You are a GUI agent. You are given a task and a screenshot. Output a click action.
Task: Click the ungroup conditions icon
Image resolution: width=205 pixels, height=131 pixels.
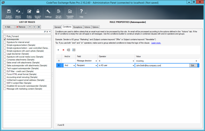pyautogui.click(x=74, y=50)
